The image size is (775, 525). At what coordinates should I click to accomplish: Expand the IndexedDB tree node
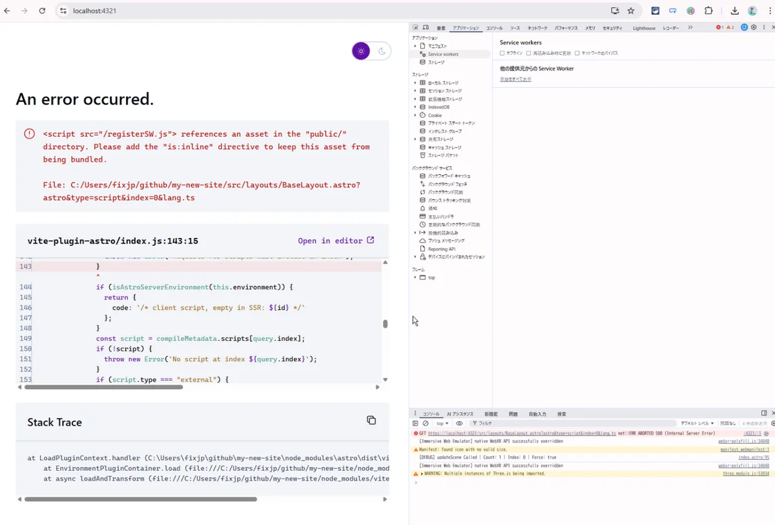pos(415,107)
